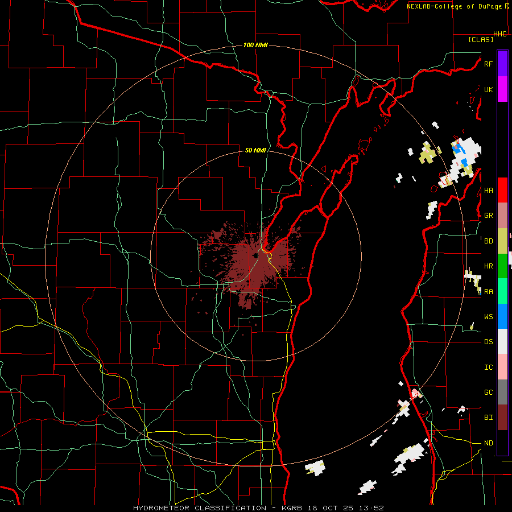This screenshot has height=512, width=512.
Task: Click the 'HHC' product code text
Action: [499, 34]
